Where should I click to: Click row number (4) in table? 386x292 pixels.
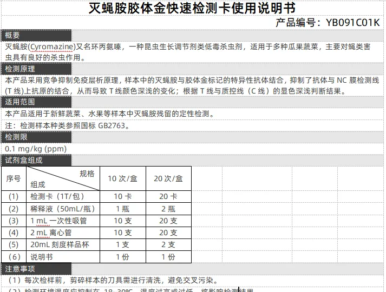14,233
